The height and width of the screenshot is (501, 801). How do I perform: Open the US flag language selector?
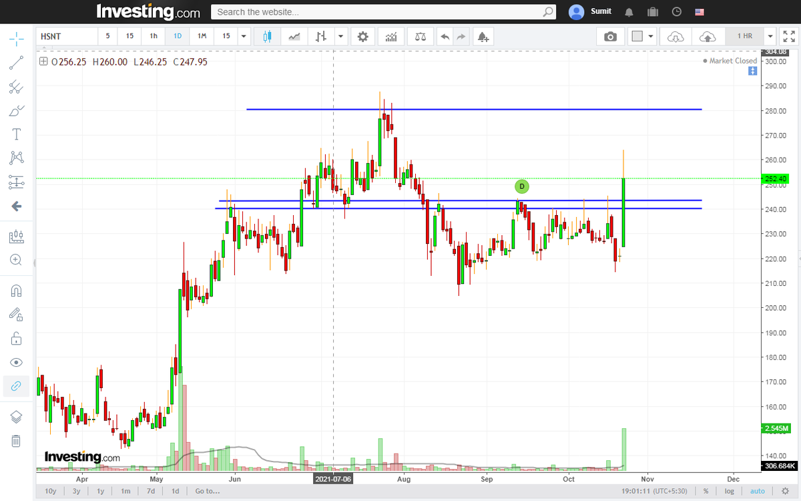(700, 12)
